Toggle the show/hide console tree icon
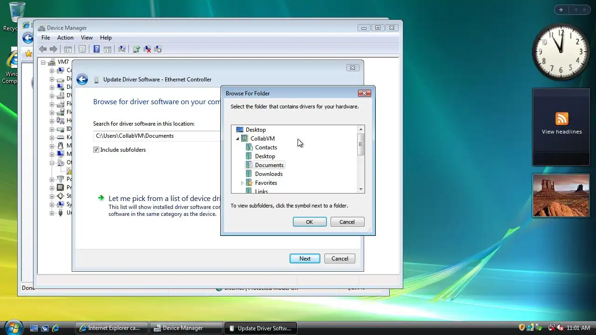 [68, 49]
